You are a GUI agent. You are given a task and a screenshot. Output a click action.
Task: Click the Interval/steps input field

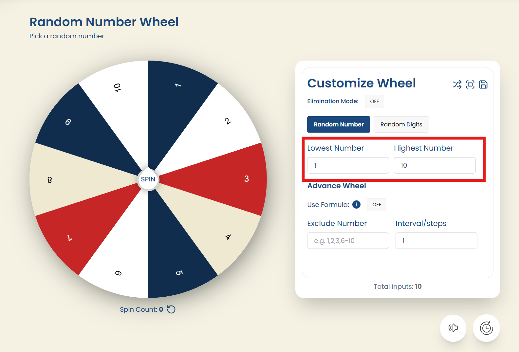436,241
